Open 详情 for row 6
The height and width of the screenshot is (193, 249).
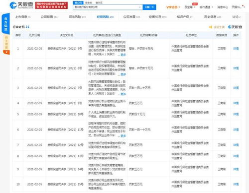(236, 129)
